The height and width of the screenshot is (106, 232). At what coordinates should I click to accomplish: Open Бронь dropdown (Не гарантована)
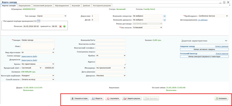pyautogui.click(x=38, y=64)
